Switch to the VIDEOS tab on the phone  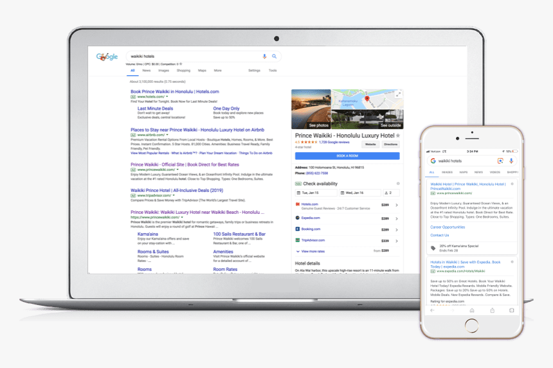[495, 172]
